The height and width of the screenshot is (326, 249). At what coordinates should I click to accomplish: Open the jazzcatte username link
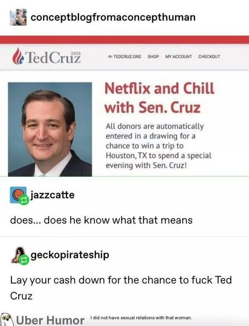click(52, 195)
